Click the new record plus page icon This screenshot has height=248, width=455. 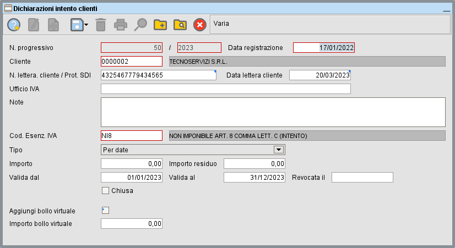53,25
